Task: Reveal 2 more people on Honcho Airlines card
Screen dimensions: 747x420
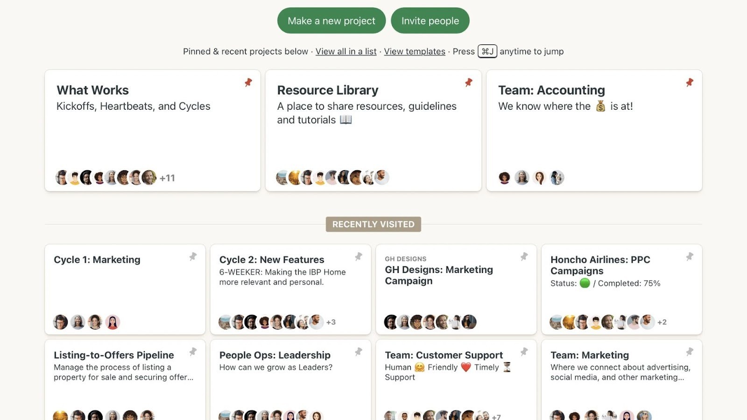Action: click(x=663, y=322)
